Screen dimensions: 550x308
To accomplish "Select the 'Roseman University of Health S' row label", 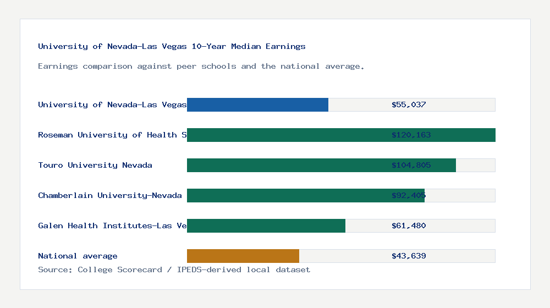I will 112,135.
